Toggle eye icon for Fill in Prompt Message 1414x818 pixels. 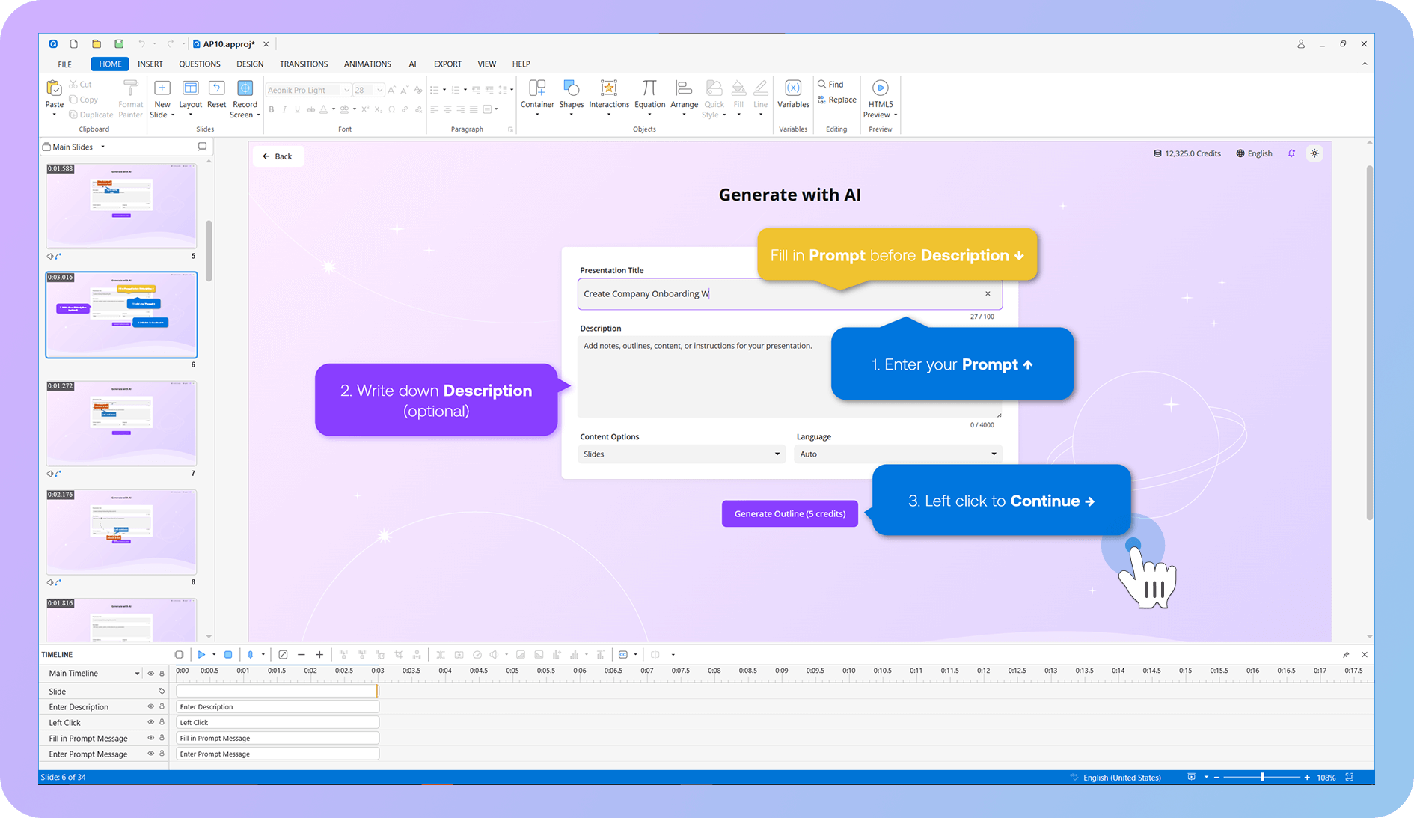150,738
